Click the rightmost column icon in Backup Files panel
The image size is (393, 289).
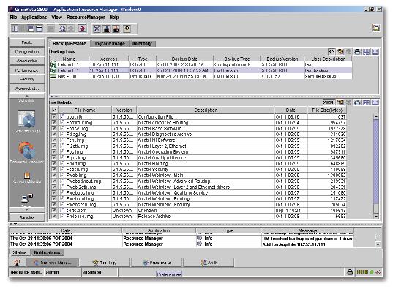[375, 52]
